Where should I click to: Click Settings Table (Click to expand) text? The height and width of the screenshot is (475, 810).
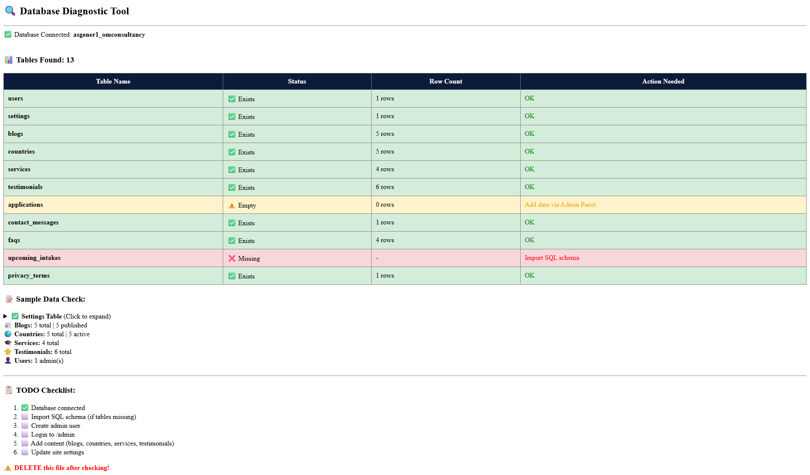click(66, 316)
